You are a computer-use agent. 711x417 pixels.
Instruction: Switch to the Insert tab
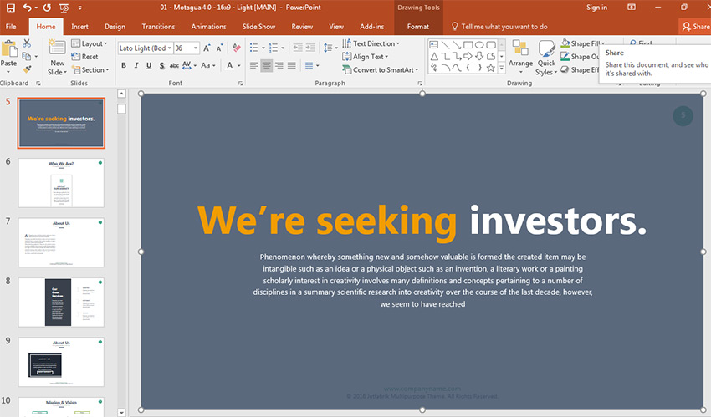tap(79, 27)
